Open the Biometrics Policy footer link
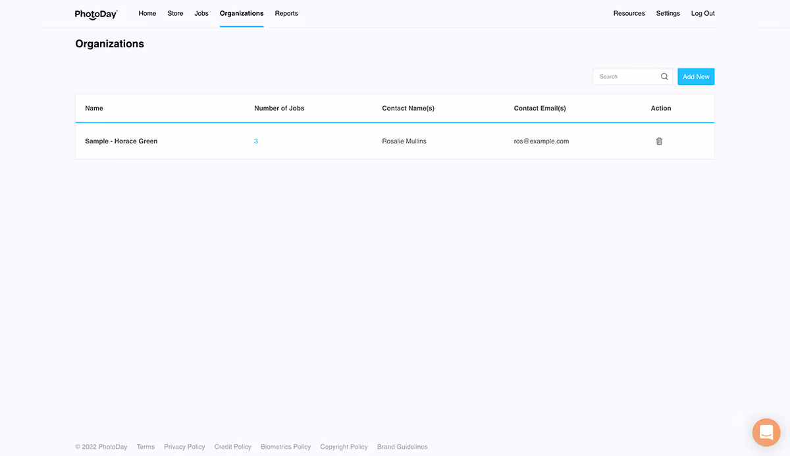This screenshot has width=790, height=456. click(286, 447)
